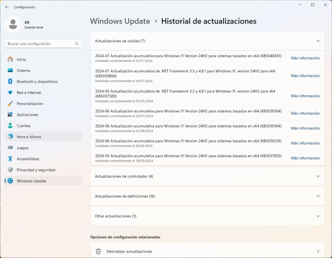This screenshot has height=258, width=332.
Task: Click the Red e Internet wifi icon
Action: click(x=10, y=93)
